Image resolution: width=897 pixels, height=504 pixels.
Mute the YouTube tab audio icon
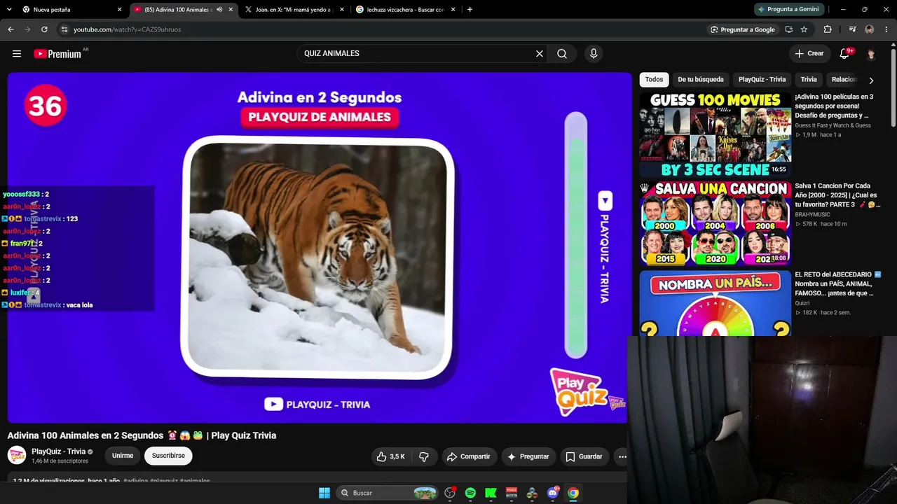(x=219, y=10)
